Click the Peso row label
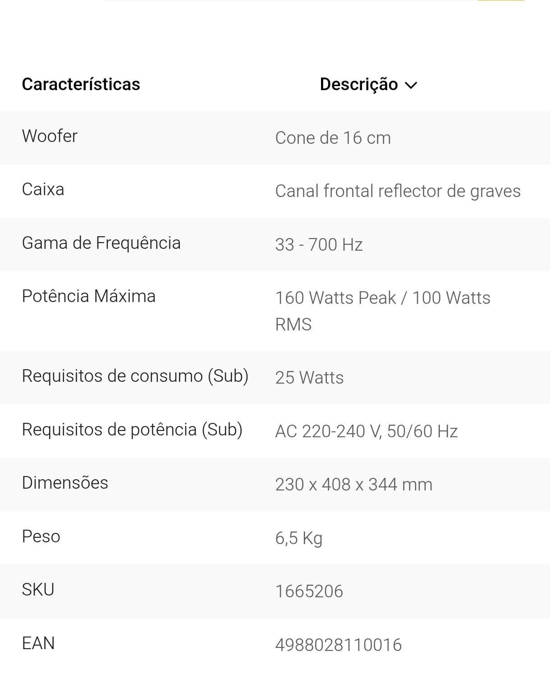Viewport: 550px width, 678px height. tap(41, 536)
